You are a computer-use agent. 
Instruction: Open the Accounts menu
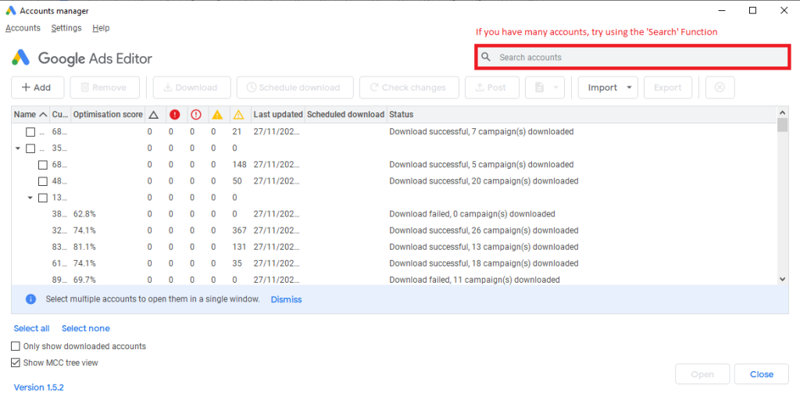pos(23,28)
